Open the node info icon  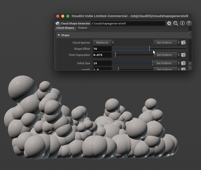coord(182,23)
